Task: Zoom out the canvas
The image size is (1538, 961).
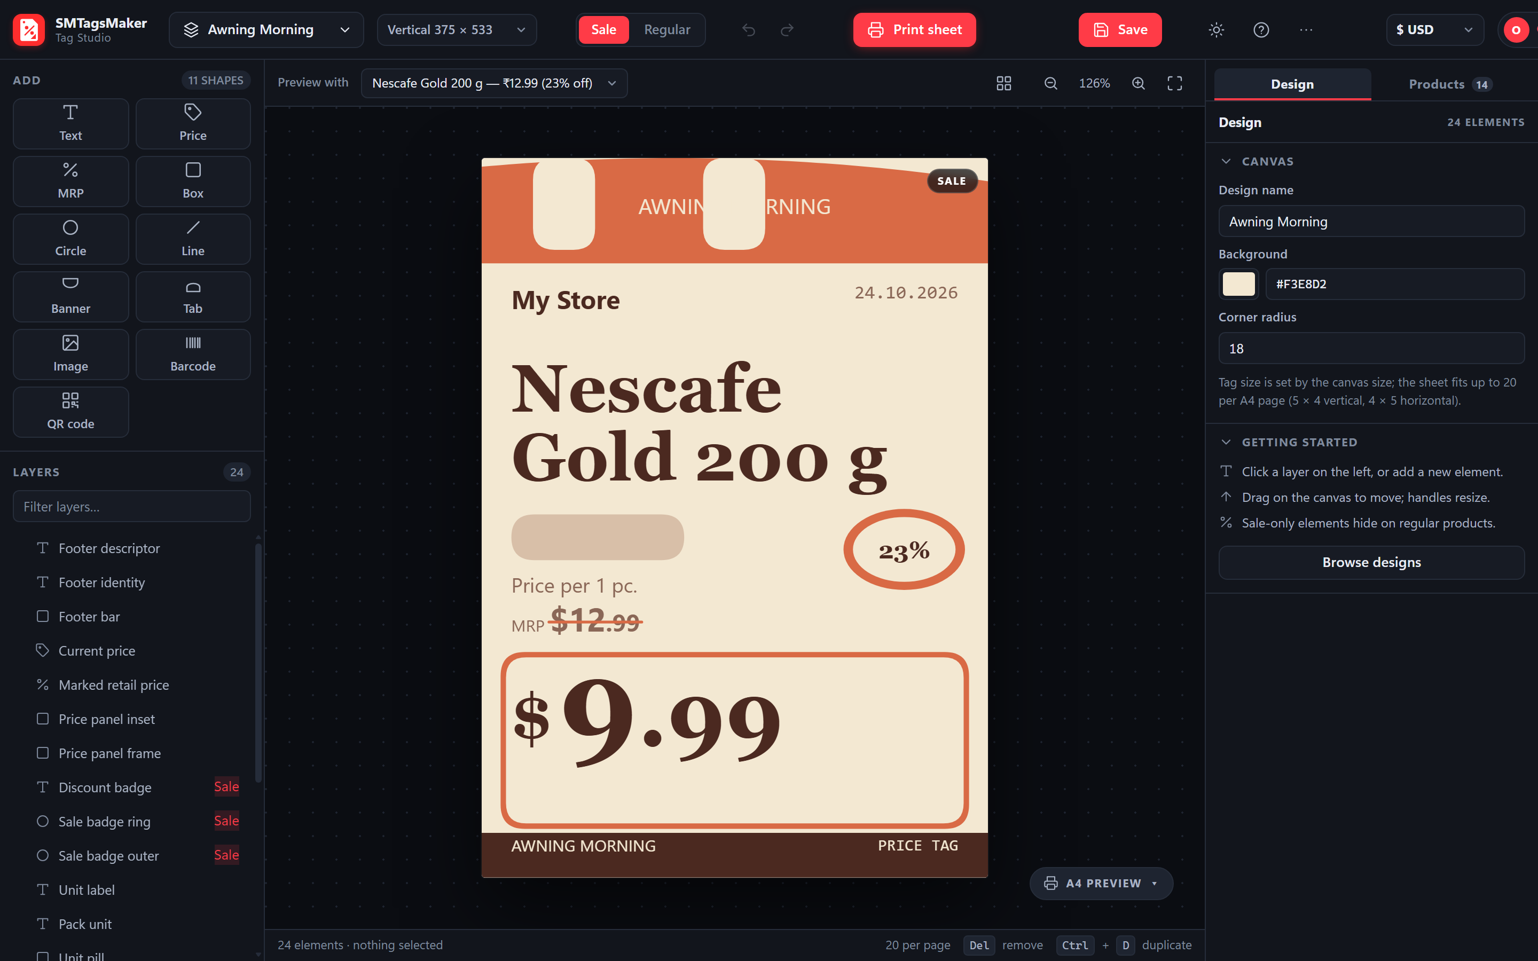Action: (1050, 83)
